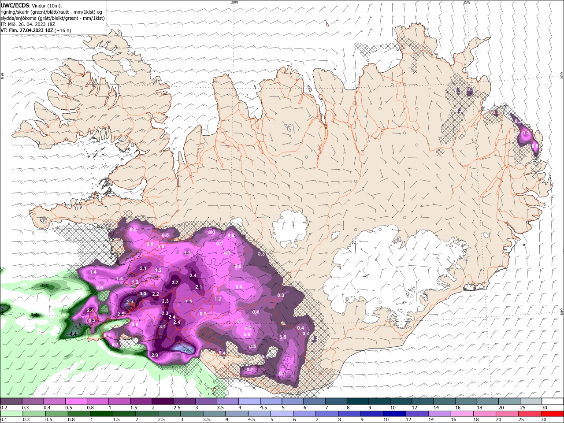The height and width of the screenshot is (423, 564).
Task: Click the bright red final swatch in lower legend
Action: [553, 414]
